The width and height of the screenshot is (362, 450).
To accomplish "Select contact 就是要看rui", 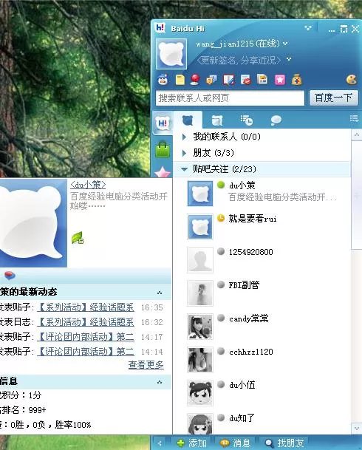I will pyautogui.click(x=262, y=227).
